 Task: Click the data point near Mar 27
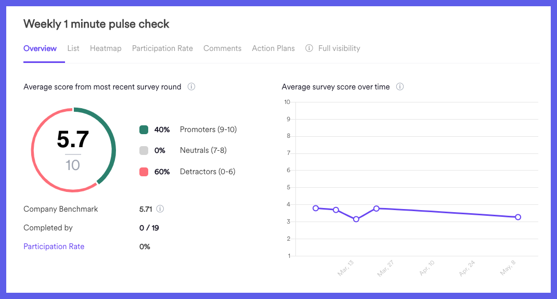(x=377, y=209)
